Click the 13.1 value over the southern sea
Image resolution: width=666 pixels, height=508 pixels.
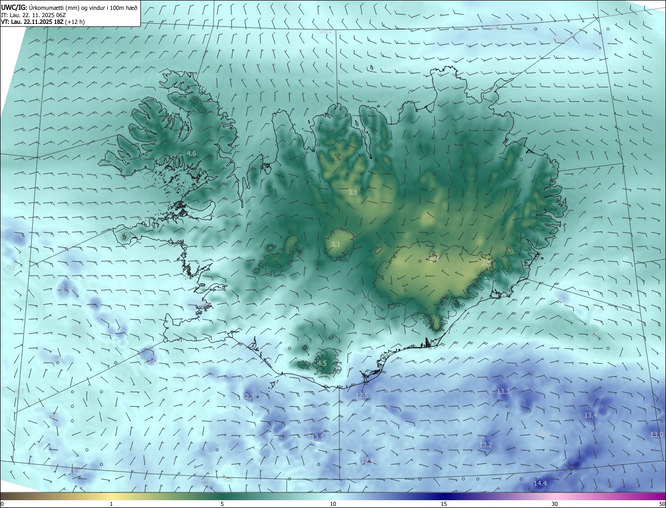tap(317, 437)
